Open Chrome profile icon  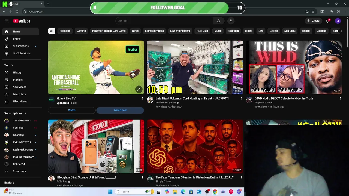tap(338, 11)
